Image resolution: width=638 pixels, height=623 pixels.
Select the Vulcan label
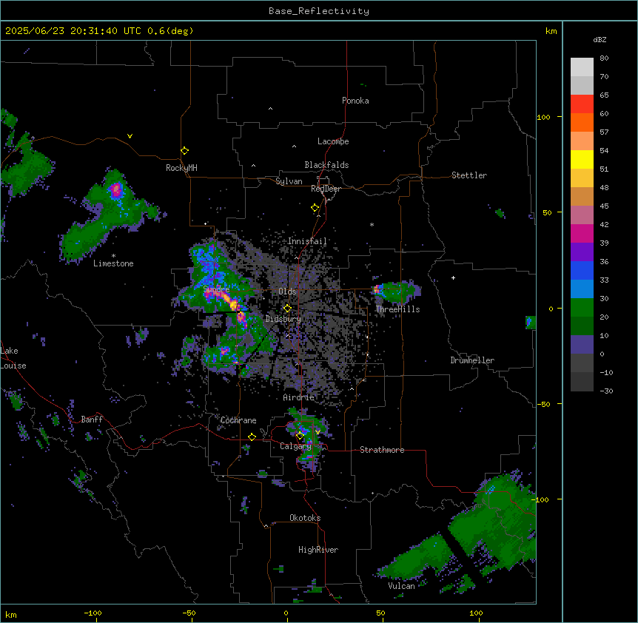pyautogui.click(x=402, y=585)
